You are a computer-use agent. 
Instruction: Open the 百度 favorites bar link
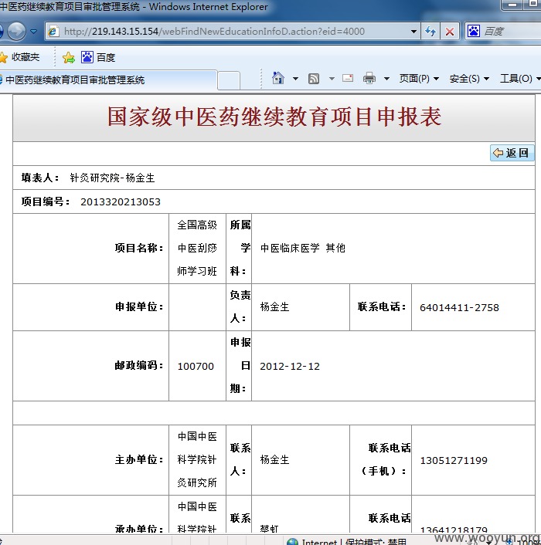[98, 57]
